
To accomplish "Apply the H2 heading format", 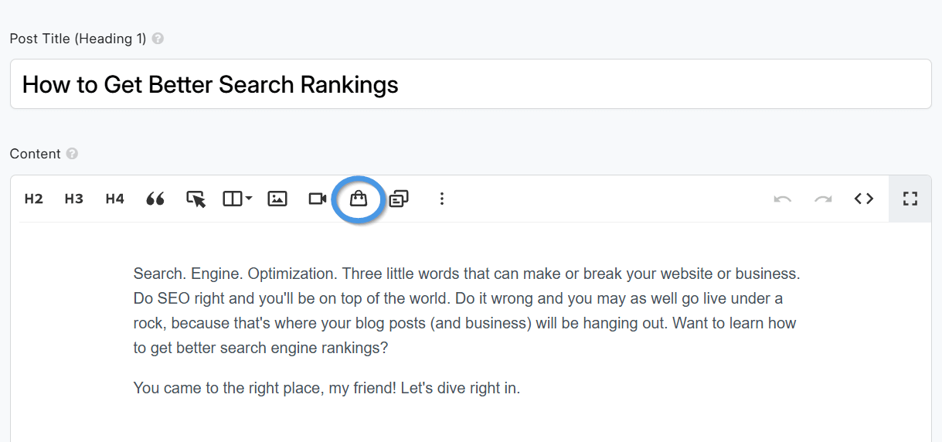I will point(33,199).
